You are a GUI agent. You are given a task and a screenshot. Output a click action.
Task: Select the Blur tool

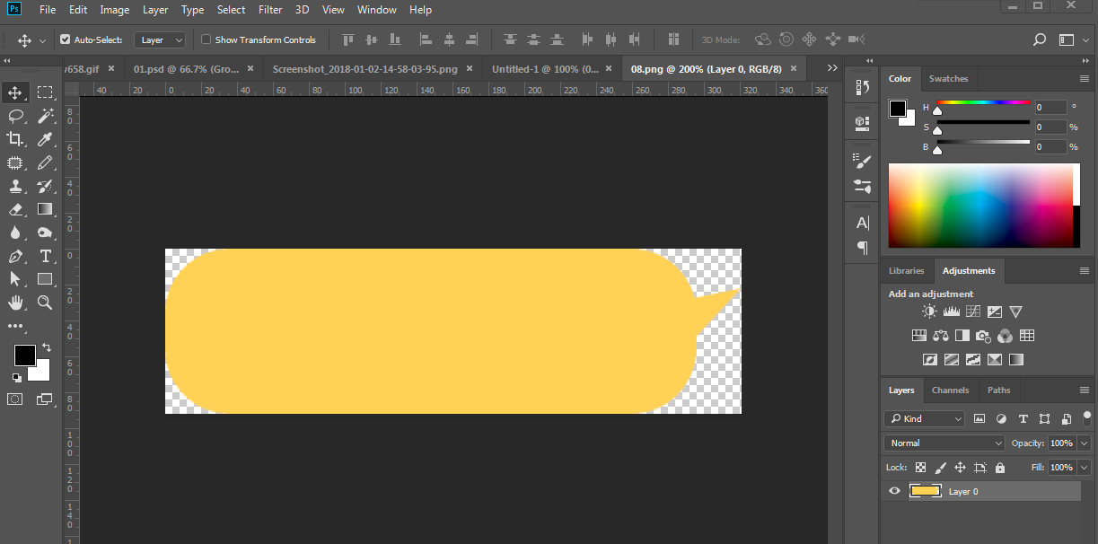click(15, 233)
